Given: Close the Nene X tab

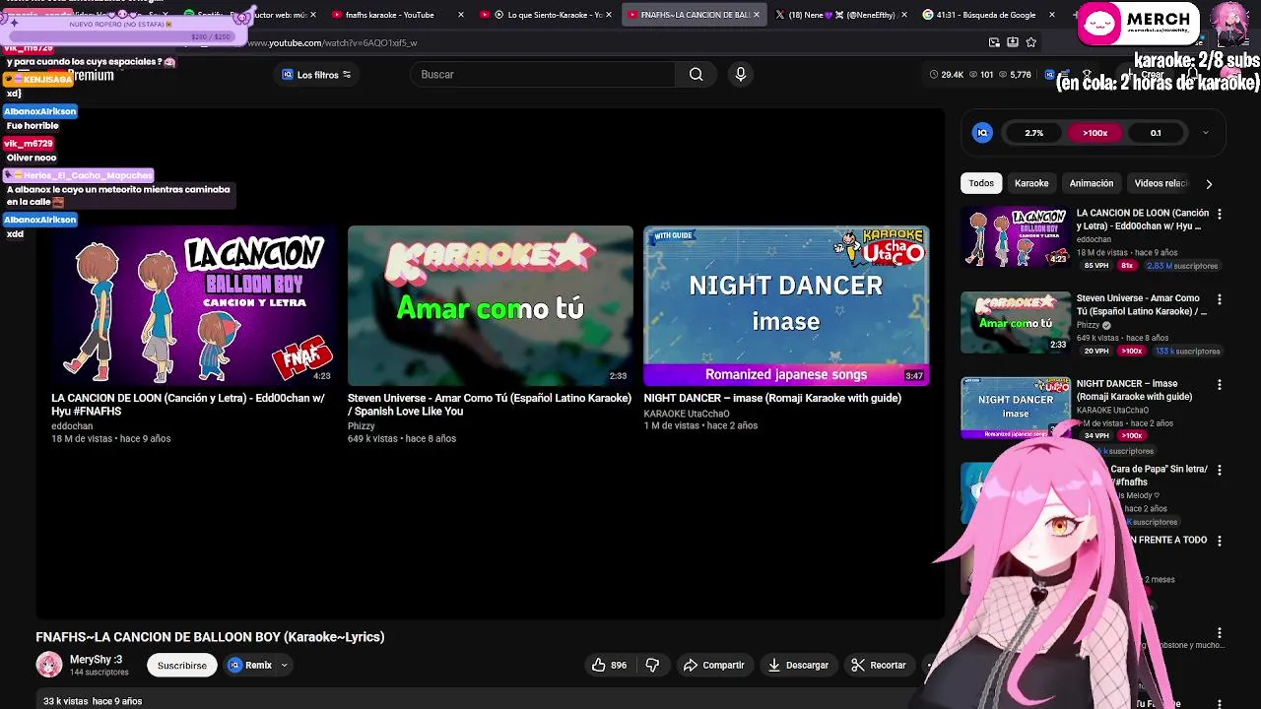Looking at the screenshot, I should pos(904,15).
